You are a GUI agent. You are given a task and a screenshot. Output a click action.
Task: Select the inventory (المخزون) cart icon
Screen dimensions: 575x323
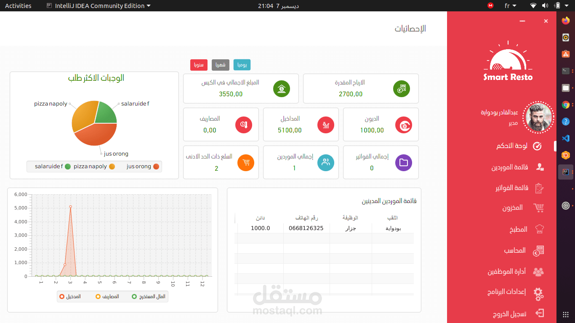click(539, 208)
